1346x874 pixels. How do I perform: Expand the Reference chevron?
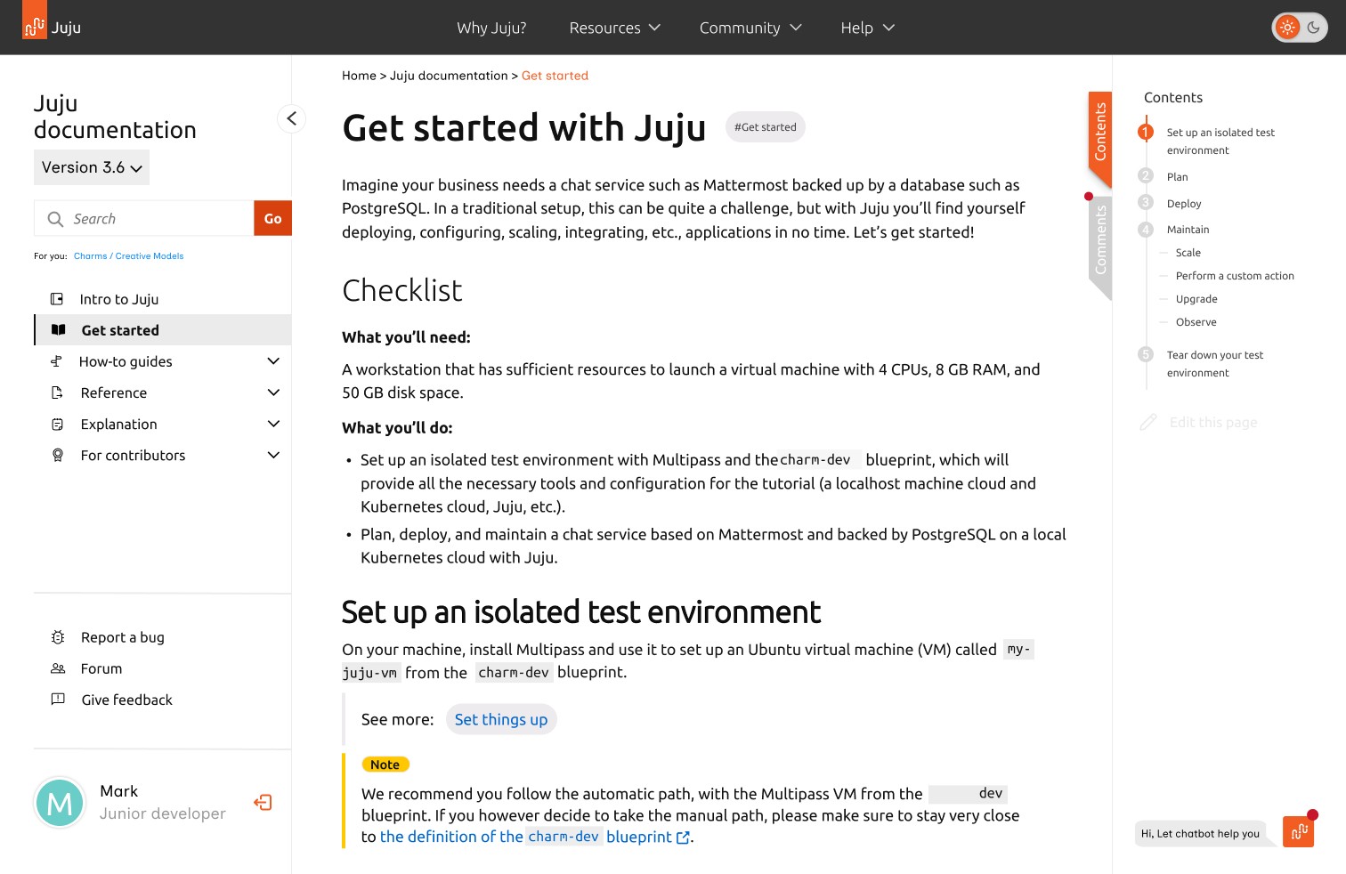coord(273,392)
